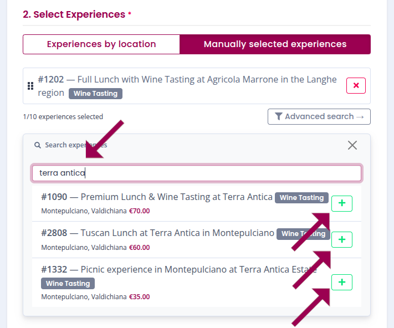Click the search field containing 'terra antica'
This screenshot has width=394, height=328.
pyautogui.click(x=197, y=173)
